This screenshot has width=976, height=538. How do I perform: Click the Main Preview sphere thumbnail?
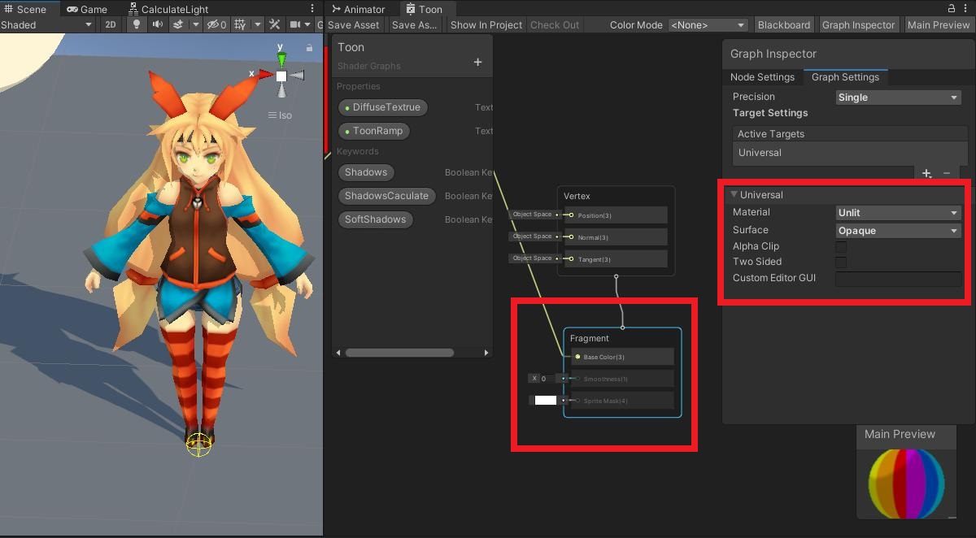click(907, 483)
